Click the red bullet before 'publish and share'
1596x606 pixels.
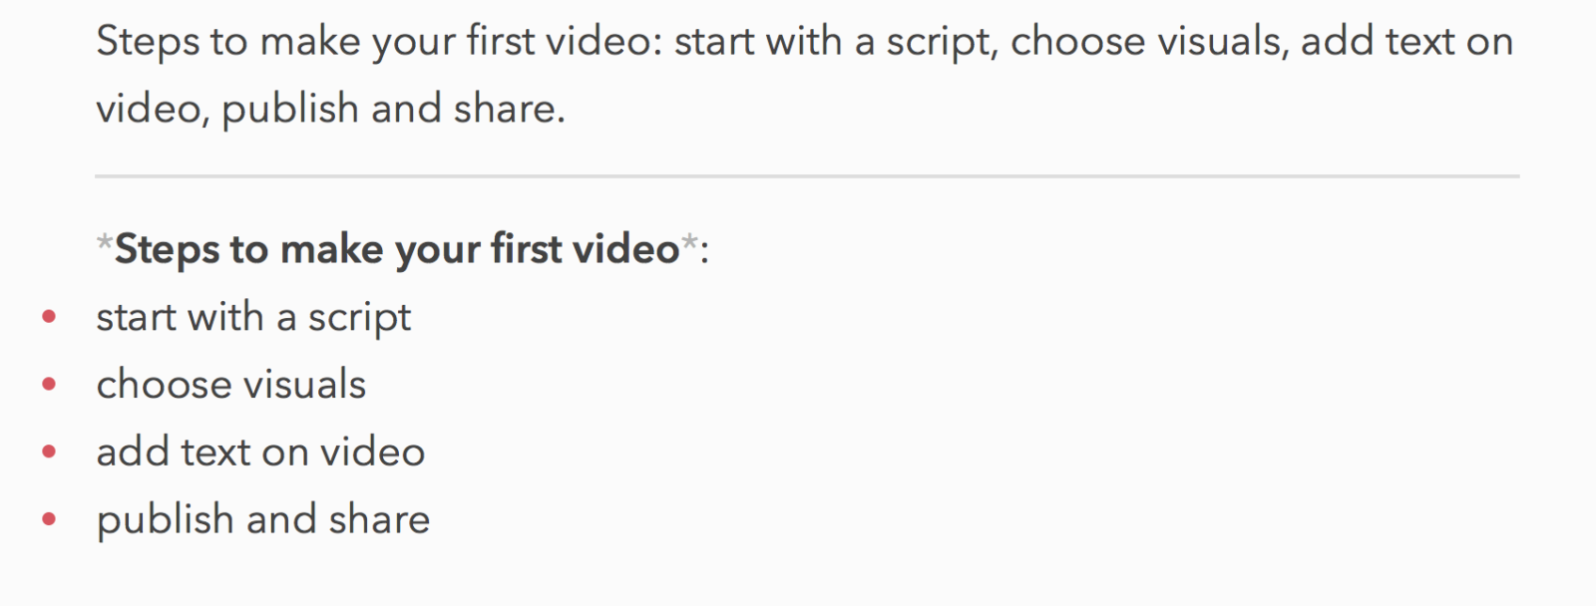point(49,519)
